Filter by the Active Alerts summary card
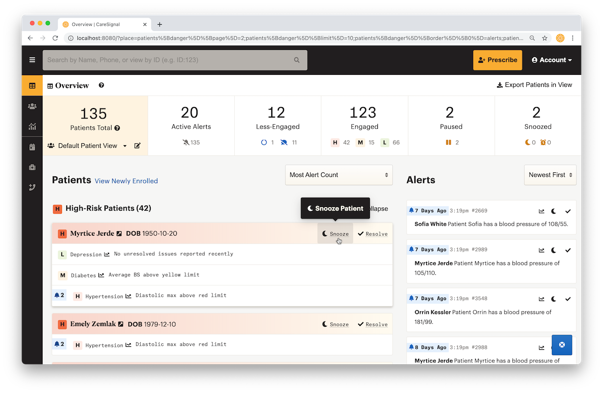The height and width of the screenshot is (393, 603). (191, 126)
